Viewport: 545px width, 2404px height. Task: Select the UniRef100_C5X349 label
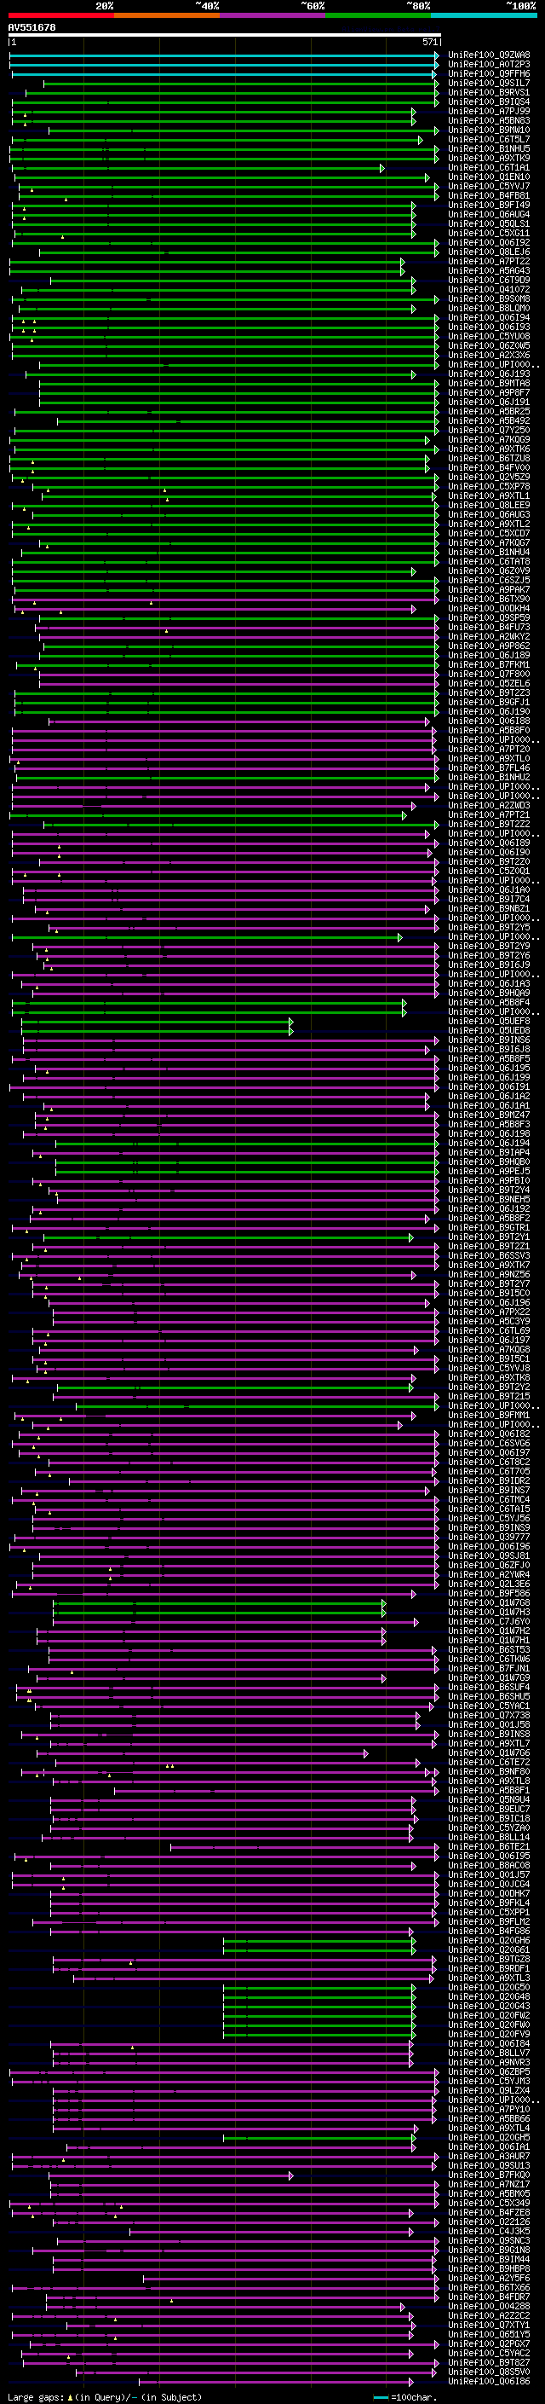click(x=489, y=2203)
